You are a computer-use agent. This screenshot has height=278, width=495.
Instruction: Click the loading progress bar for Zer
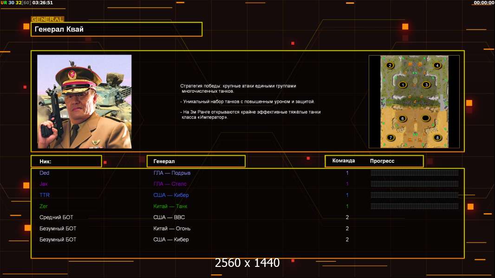[414, 206]
